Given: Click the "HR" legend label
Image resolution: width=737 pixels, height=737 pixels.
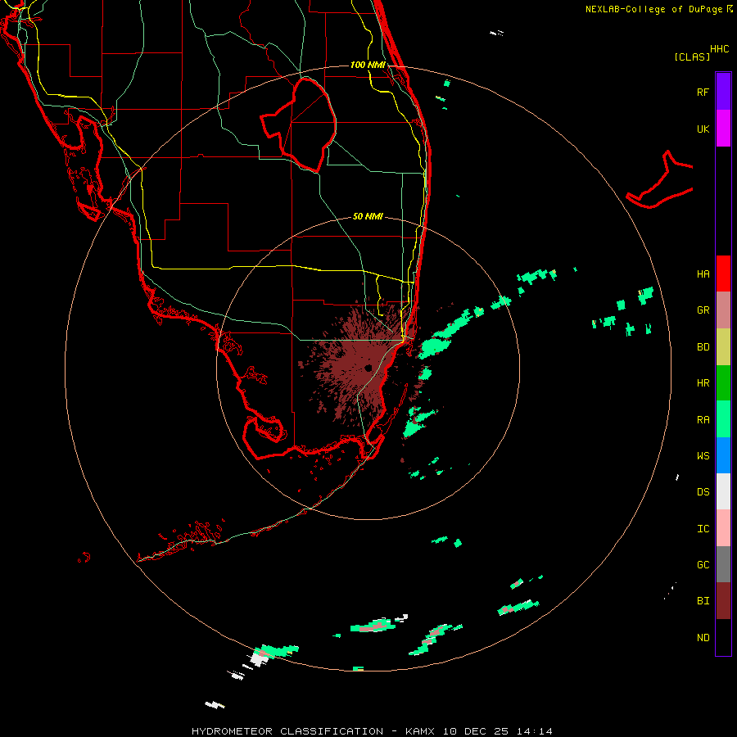Looking at the screenshot, I should [x=703, y=382].
